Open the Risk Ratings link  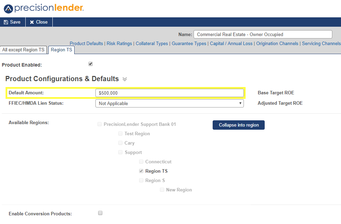pyautogui.click(x=119, y=43)
